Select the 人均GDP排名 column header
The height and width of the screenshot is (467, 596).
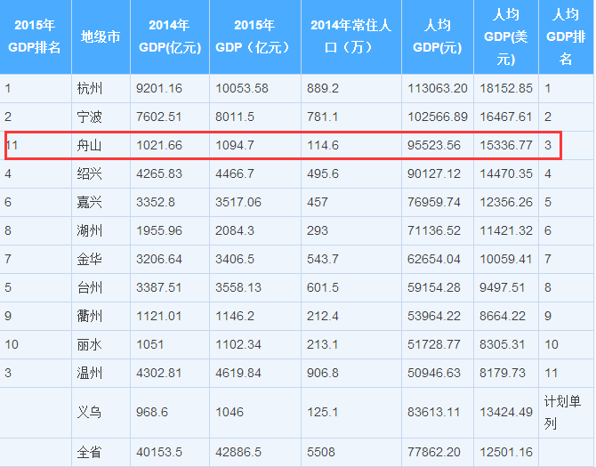point(566,36)
